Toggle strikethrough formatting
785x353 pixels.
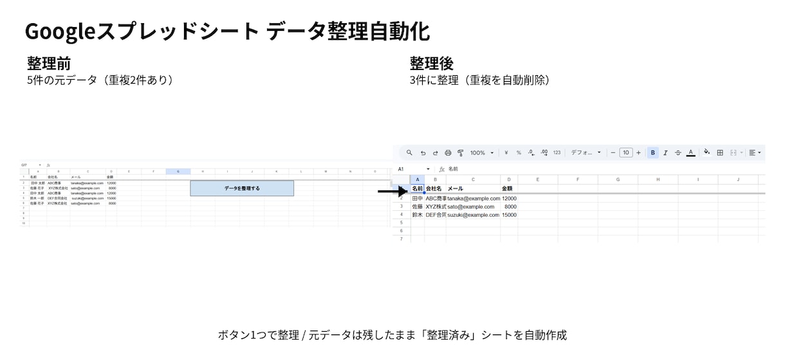click(x=678, y=153)
